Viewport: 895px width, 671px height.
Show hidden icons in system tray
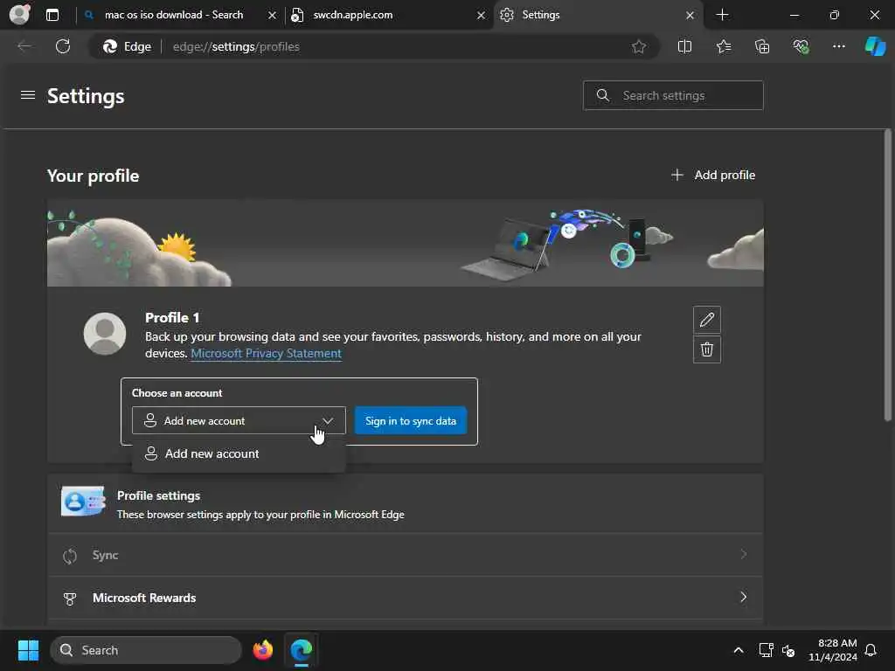[738, 650]
